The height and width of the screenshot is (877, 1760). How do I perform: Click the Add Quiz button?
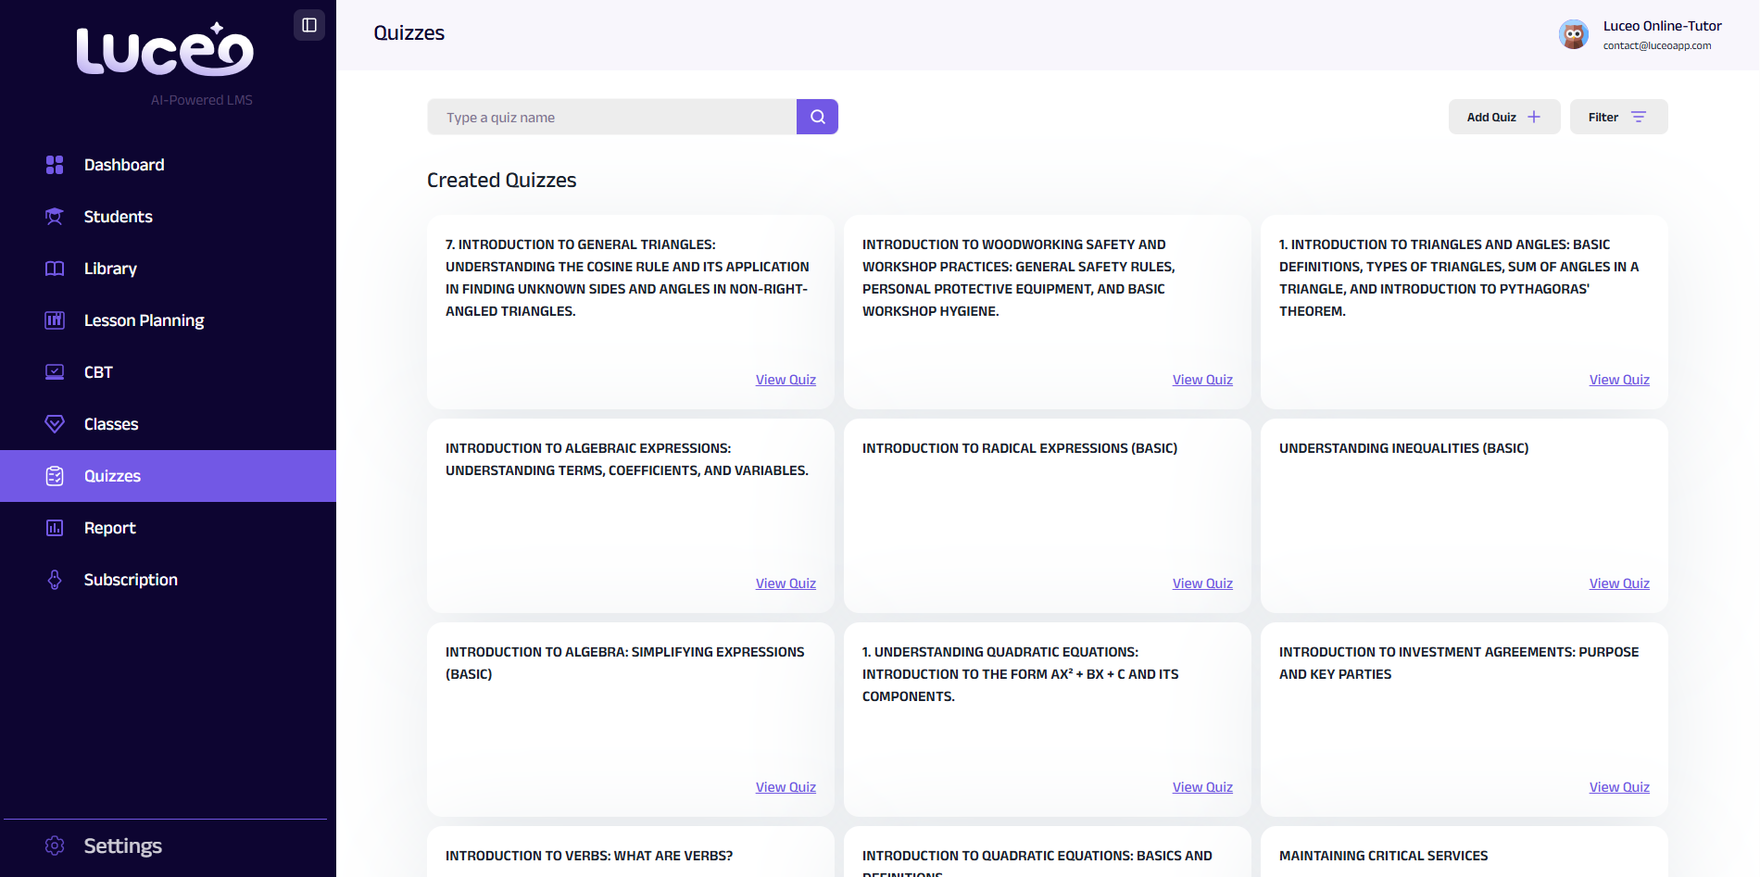(x=1502, y=117)
